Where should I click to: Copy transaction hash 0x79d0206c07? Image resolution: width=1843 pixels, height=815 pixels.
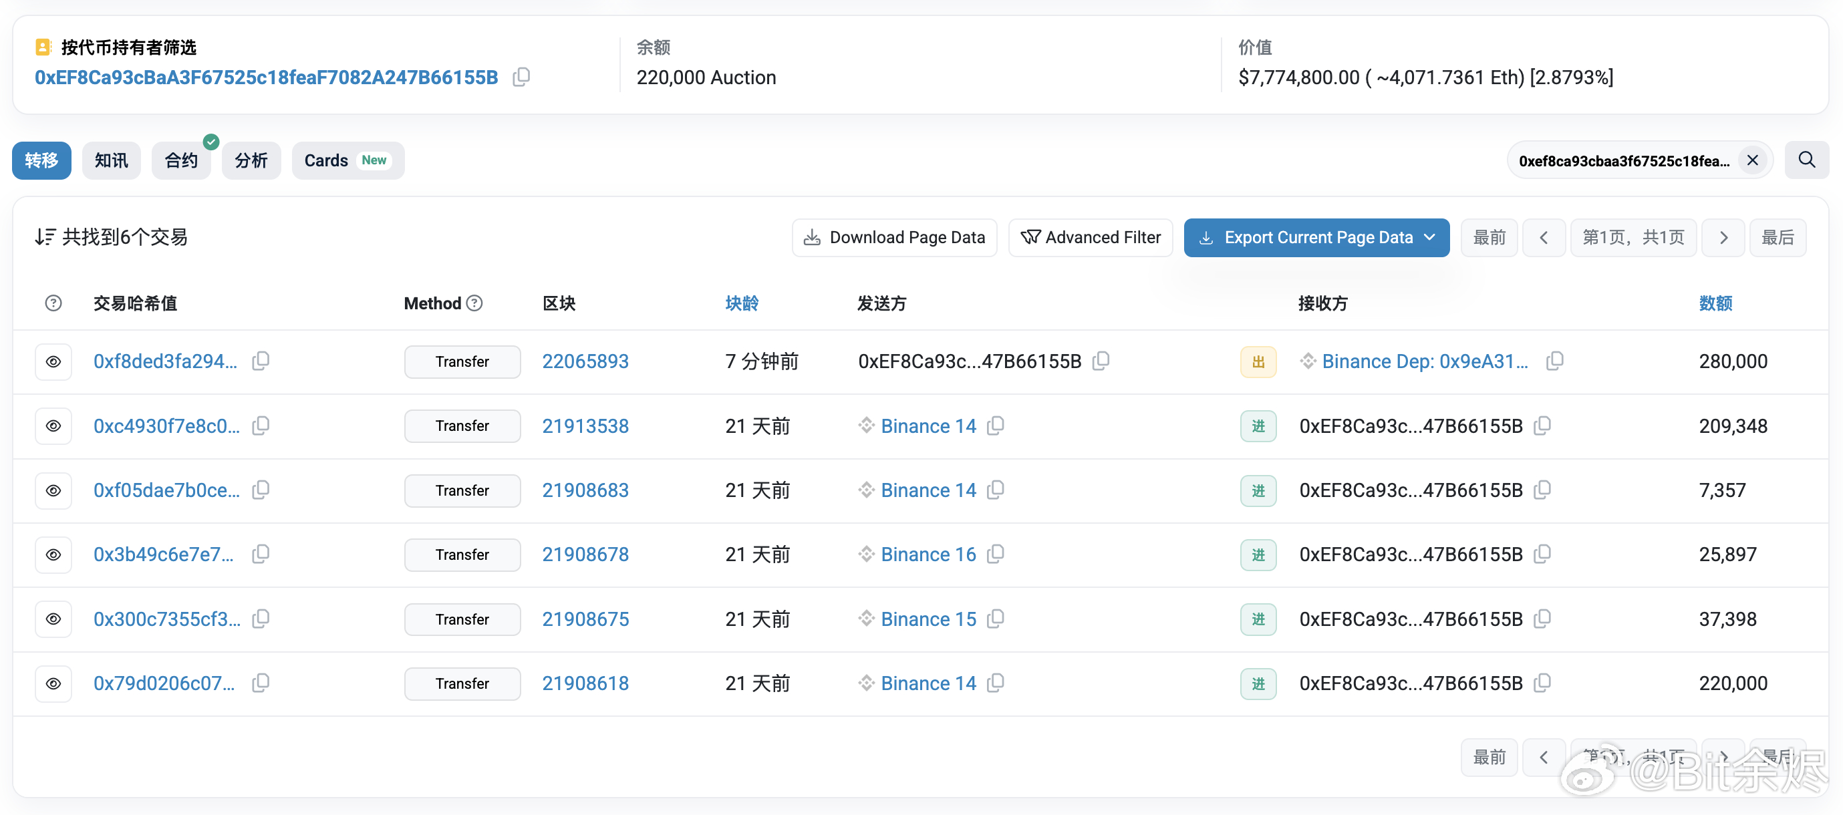(261, 683)
